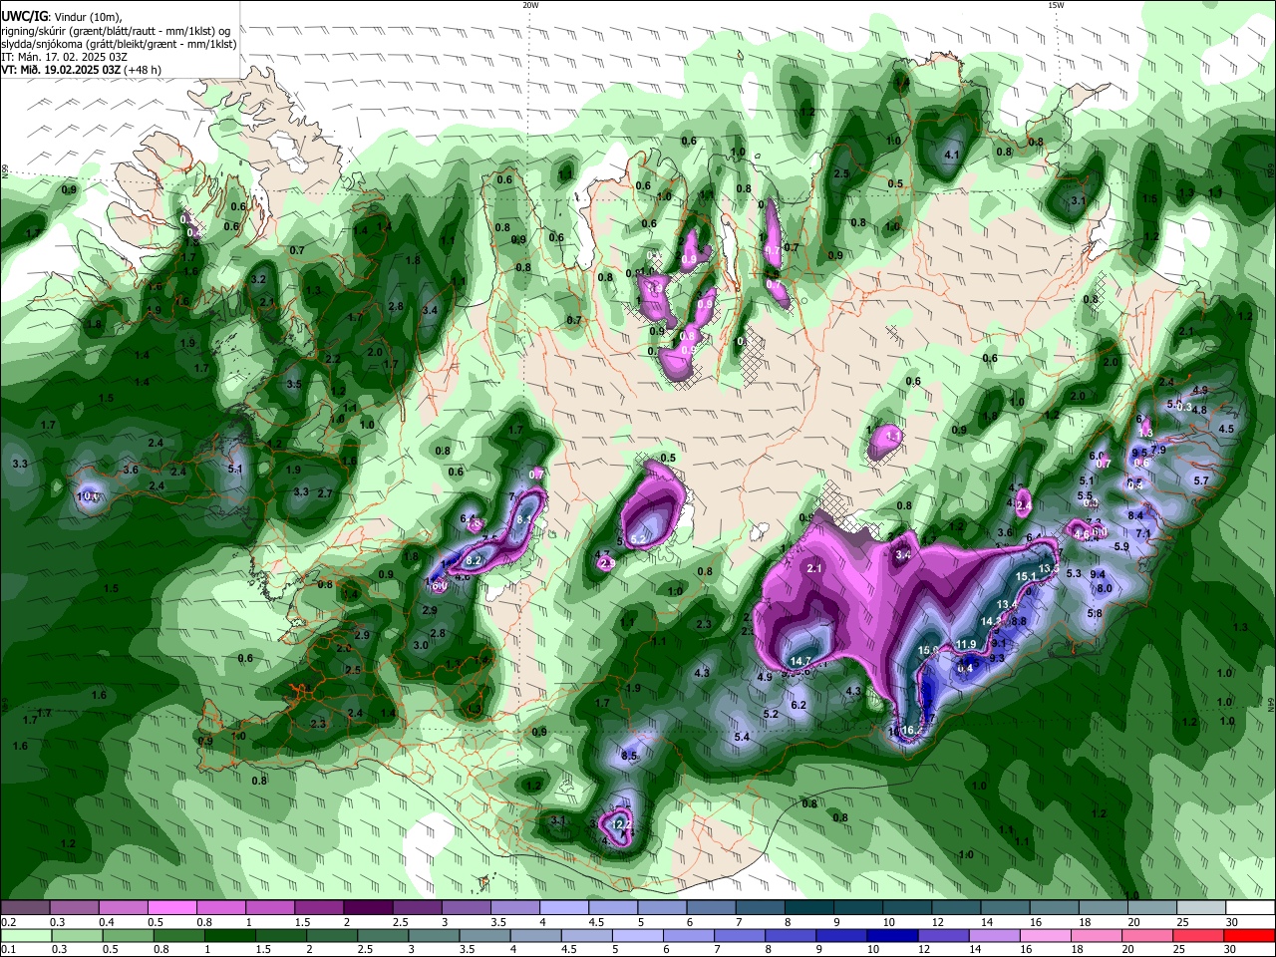Click the '3.2' precipitation value on the map

point(259,279)
